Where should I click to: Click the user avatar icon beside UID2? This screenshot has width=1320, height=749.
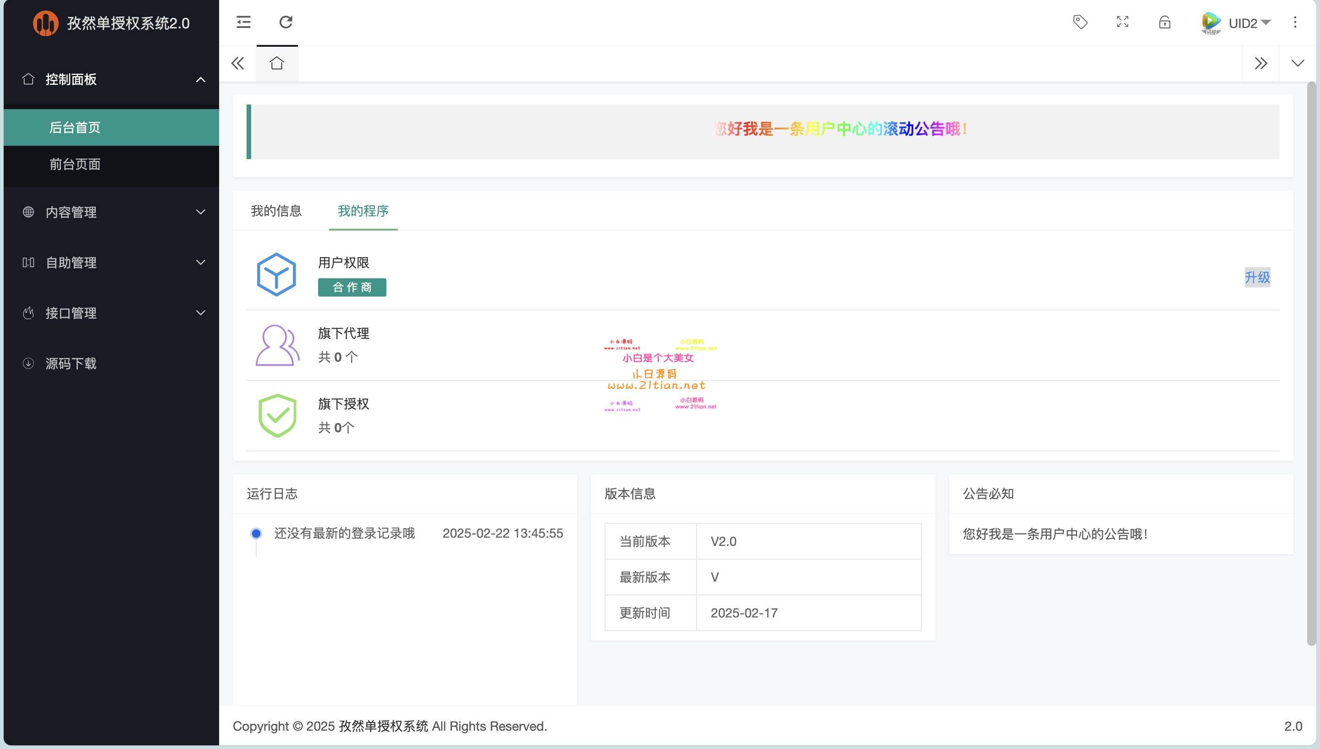pyautogui.click(x=1211, y=22)
